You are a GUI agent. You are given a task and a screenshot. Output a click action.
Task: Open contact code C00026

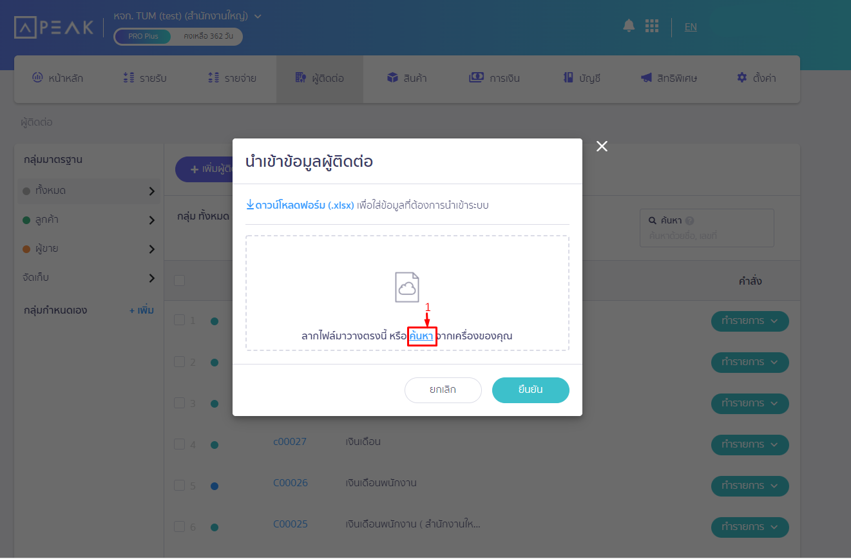[291, 483]
